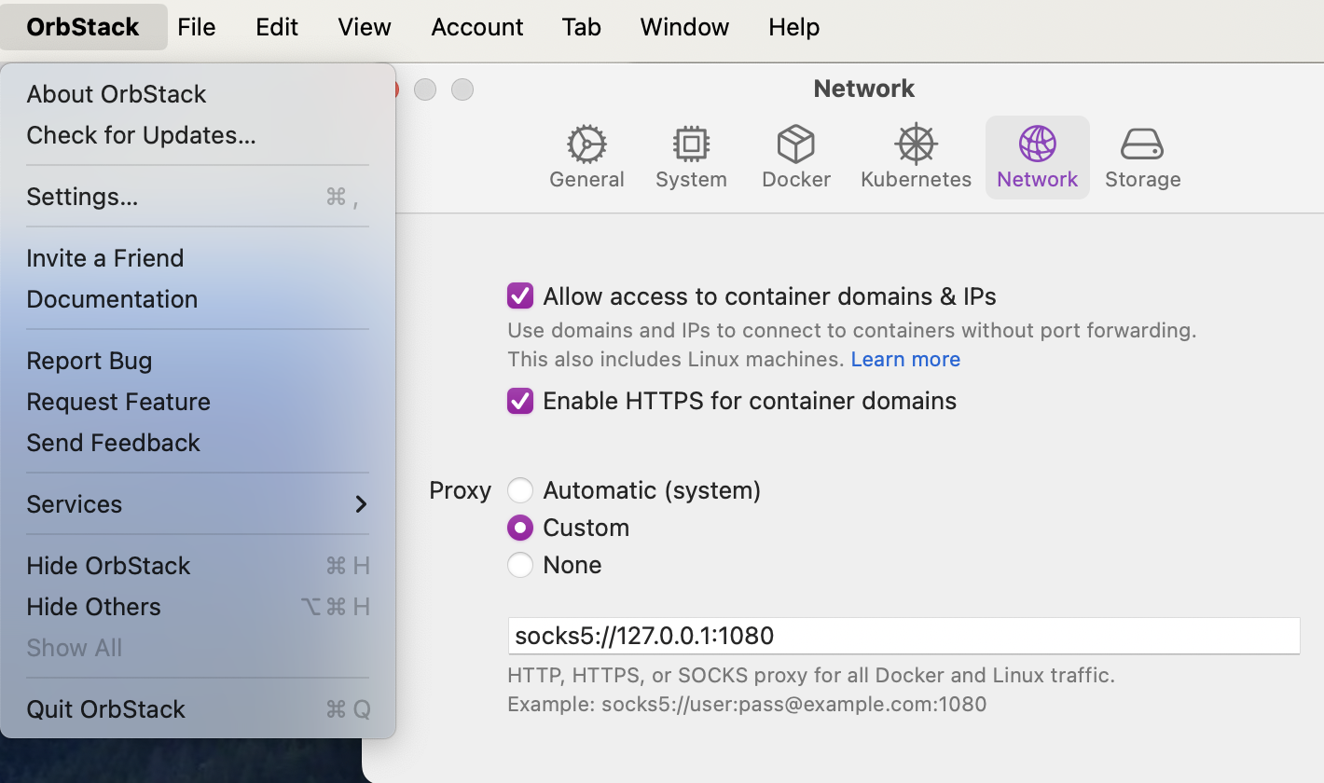
Task: Open the Help menu
Action: point(794,27)
